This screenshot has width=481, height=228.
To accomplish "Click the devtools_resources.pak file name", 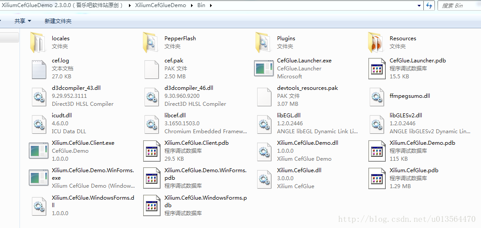I will click(307, 88).
